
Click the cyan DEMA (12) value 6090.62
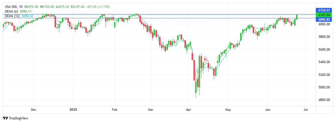[x=27, y=16]
